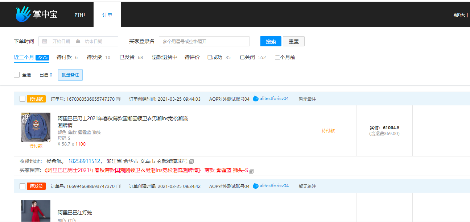Open the red dress product thumbnail
Screen dimensions: 470x222
click(36, 210)
